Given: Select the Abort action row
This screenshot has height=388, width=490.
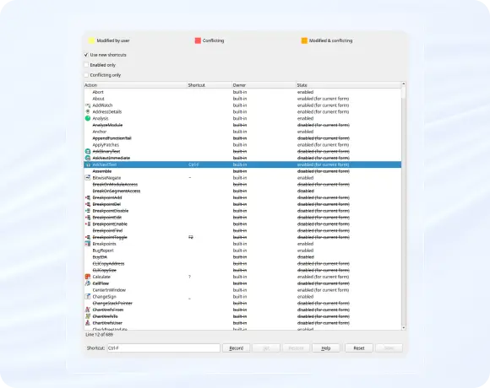Looking at the screenshot, I should pyautogui.click(x=242, y=92).
